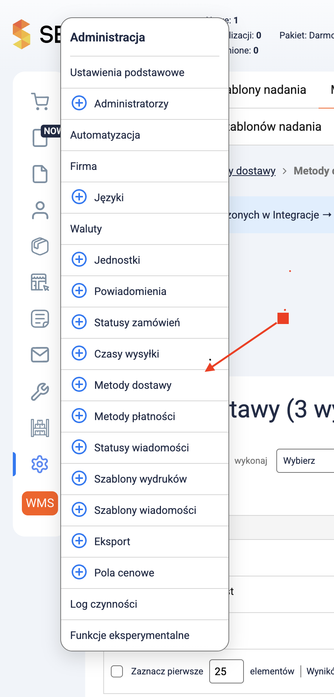The width and height of the screenshot is (334, 697).
Task: Expand the Statusy wiadomości plus icon
Action: click(x=79, y=447)
